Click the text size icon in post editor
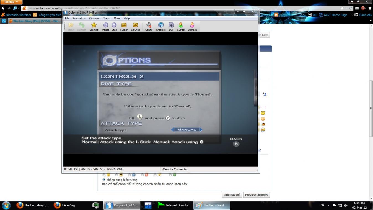The width and height of the screenshot is (373, 210). click(x=265, y=94)
